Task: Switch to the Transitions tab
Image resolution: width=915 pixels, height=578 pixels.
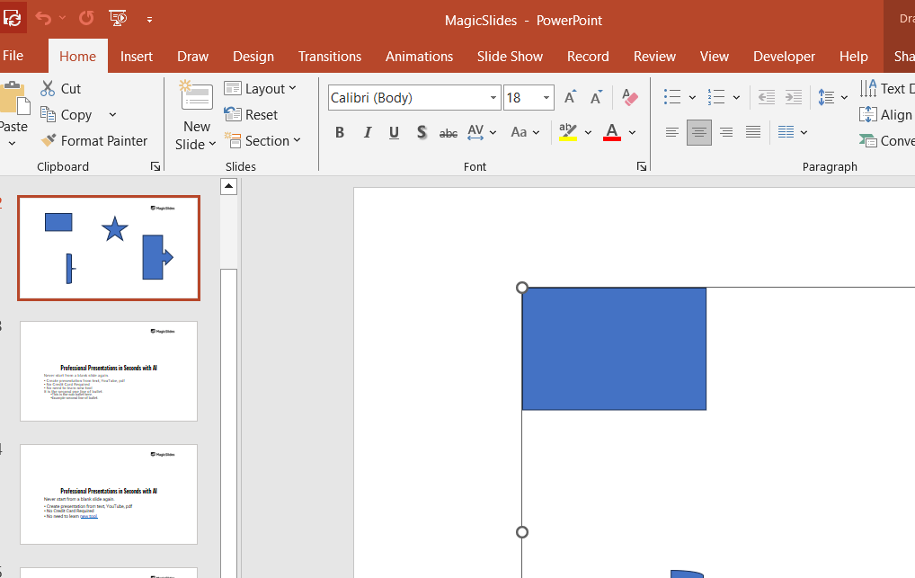Action: click(x=330, y=56)
